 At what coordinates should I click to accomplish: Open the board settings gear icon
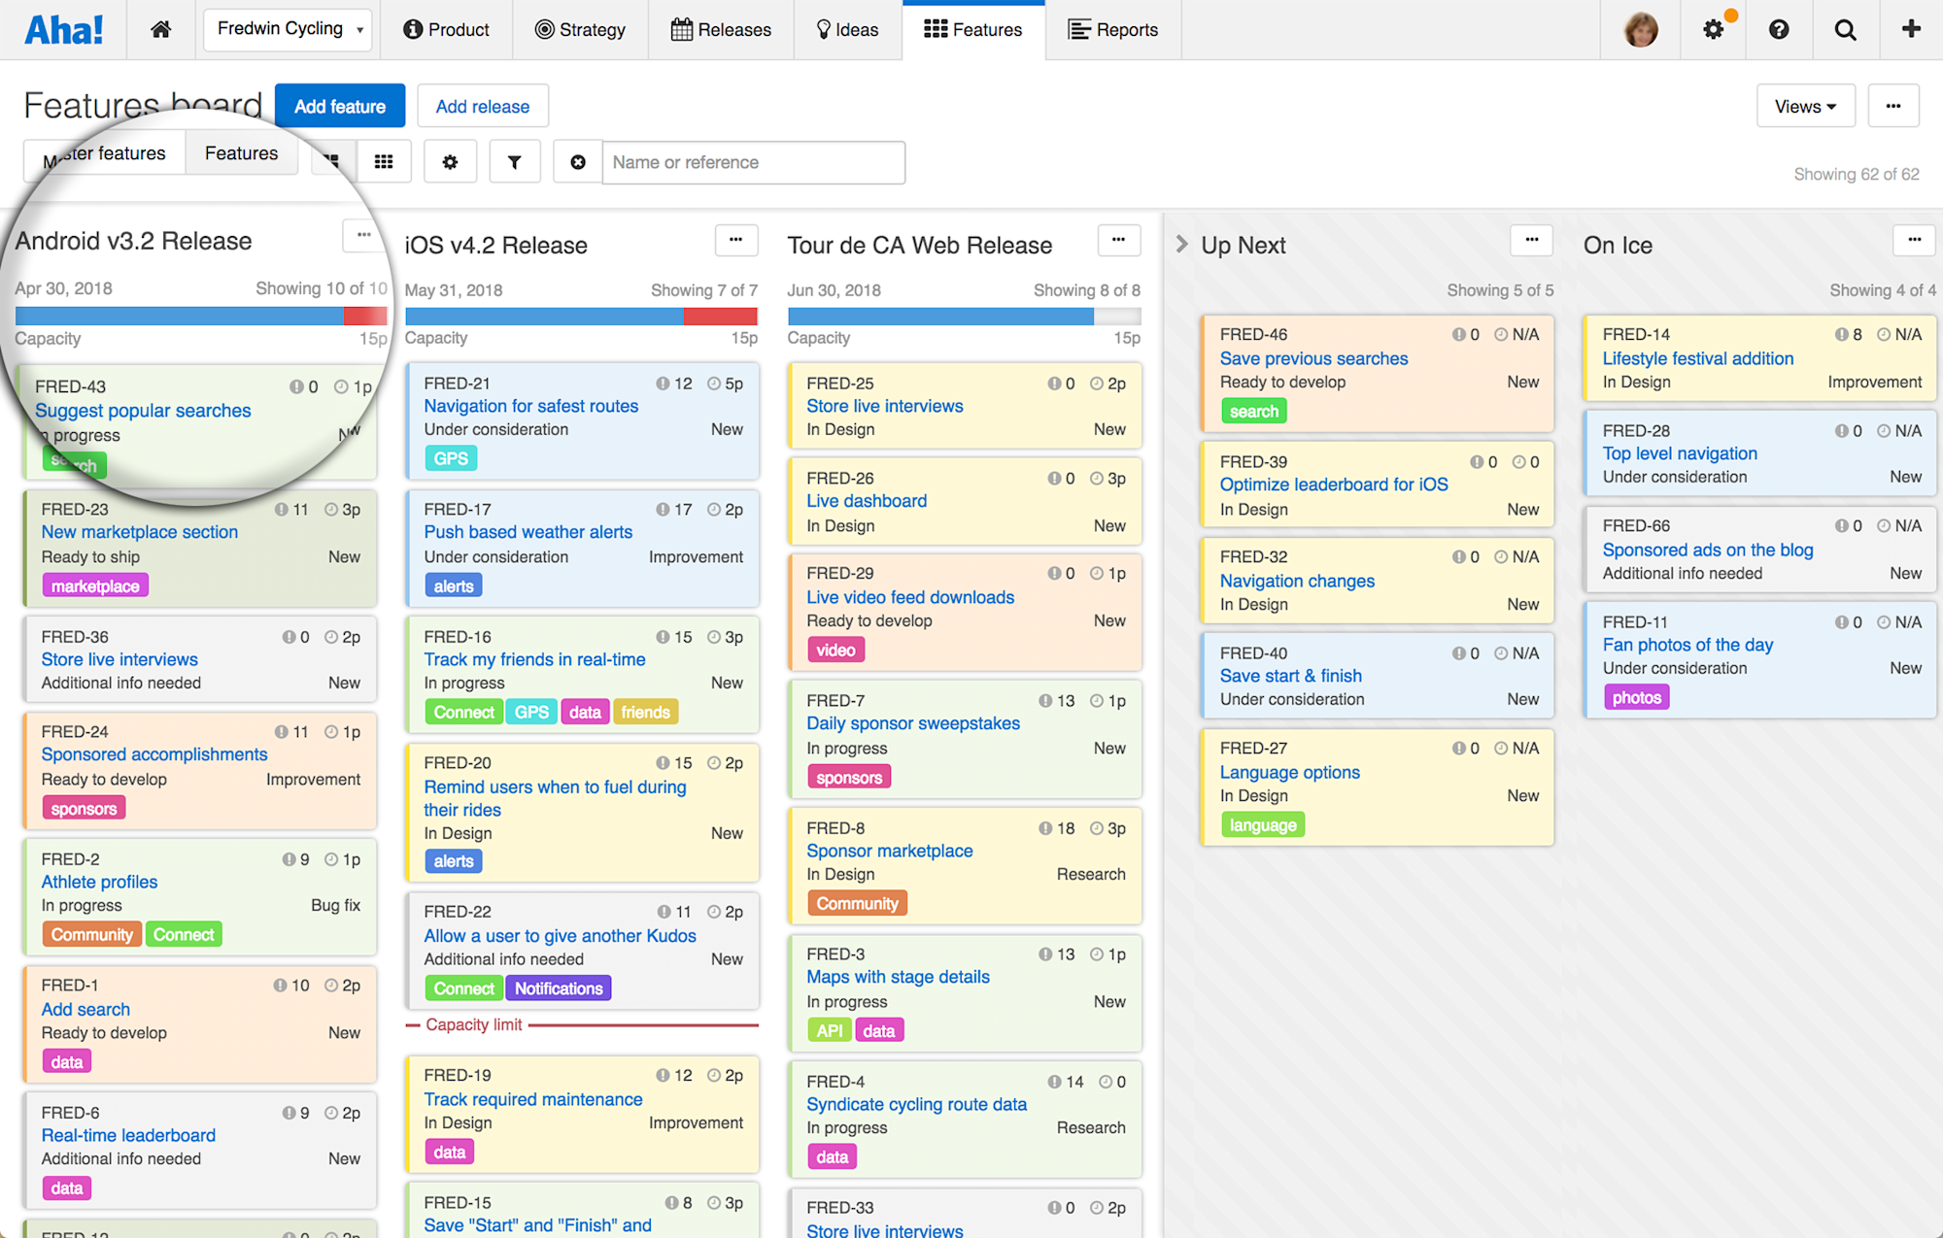point(450,161)
